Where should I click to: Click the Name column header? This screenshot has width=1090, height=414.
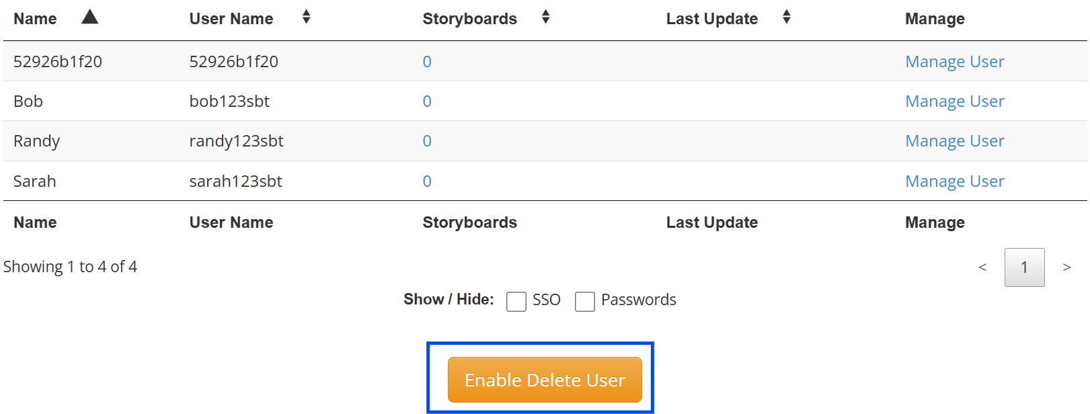tap(35, 19)
